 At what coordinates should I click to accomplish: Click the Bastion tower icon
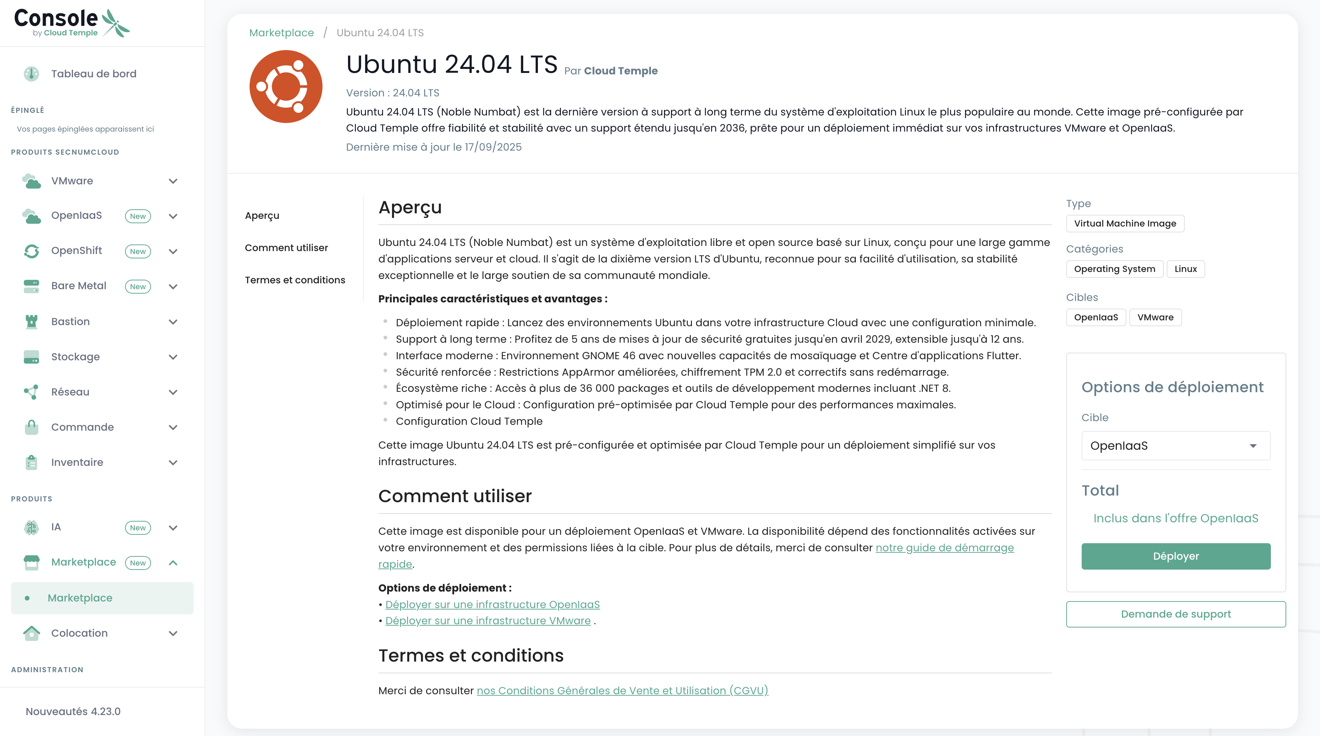click(x=31, y=322)
